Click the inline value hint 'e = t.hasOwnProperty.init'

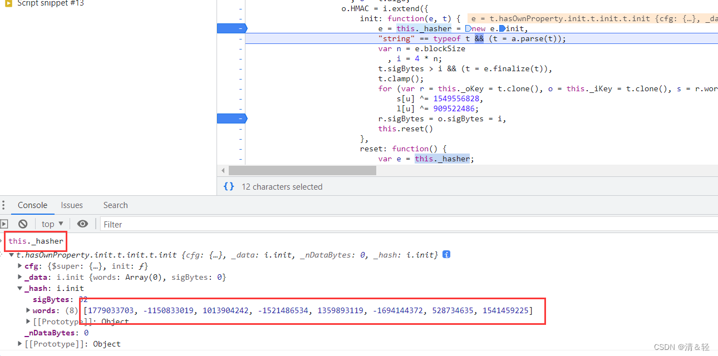(x=594, y=18)
